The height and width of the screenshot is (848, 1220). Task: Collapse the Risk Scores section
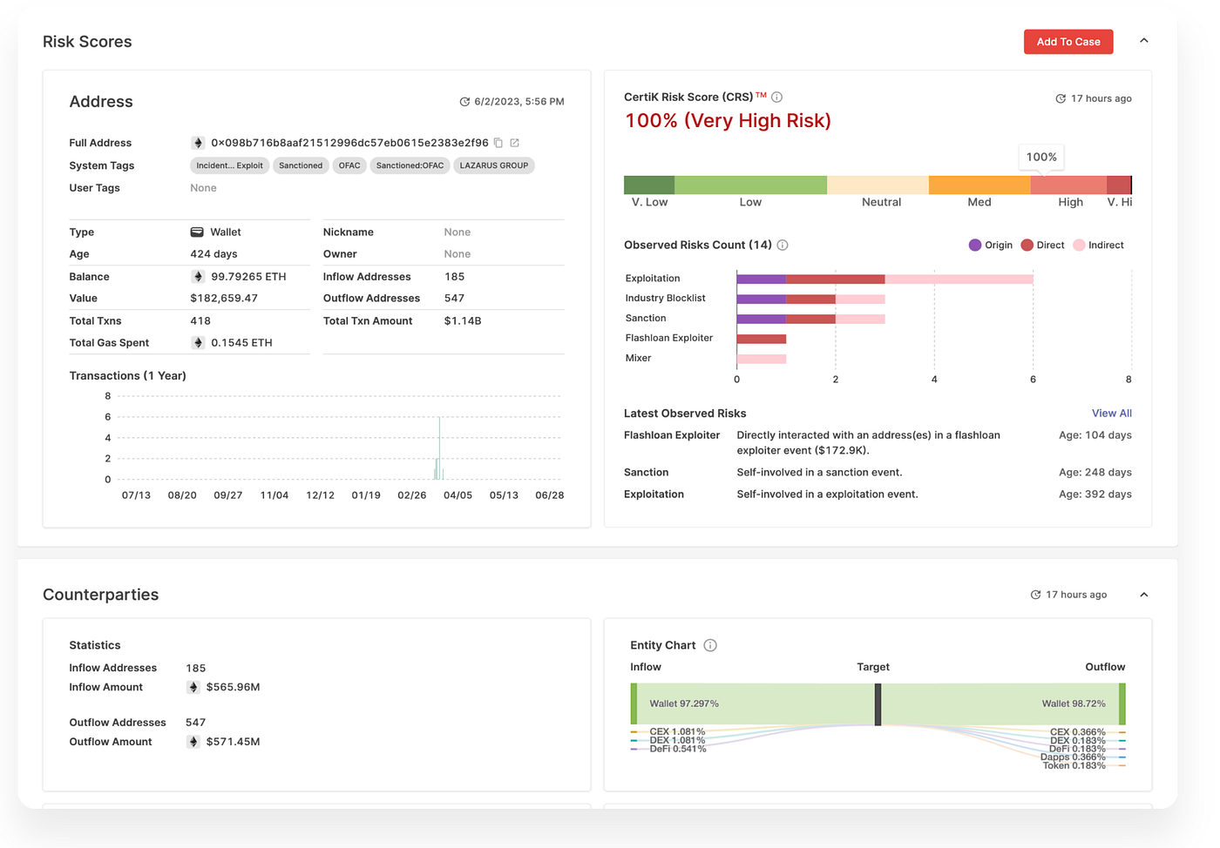coord(1144,41)
